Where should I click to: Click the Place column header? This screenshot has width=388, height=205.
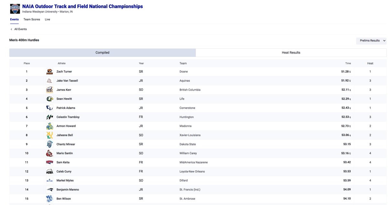pos(27,63)
